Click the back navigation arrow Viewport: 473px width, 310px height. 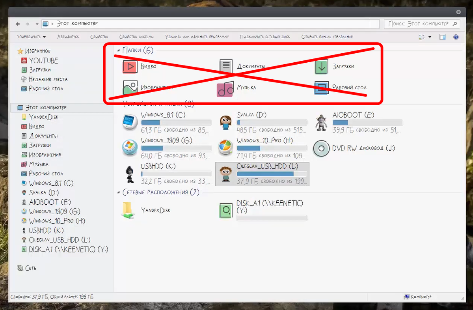click(18, 24)
